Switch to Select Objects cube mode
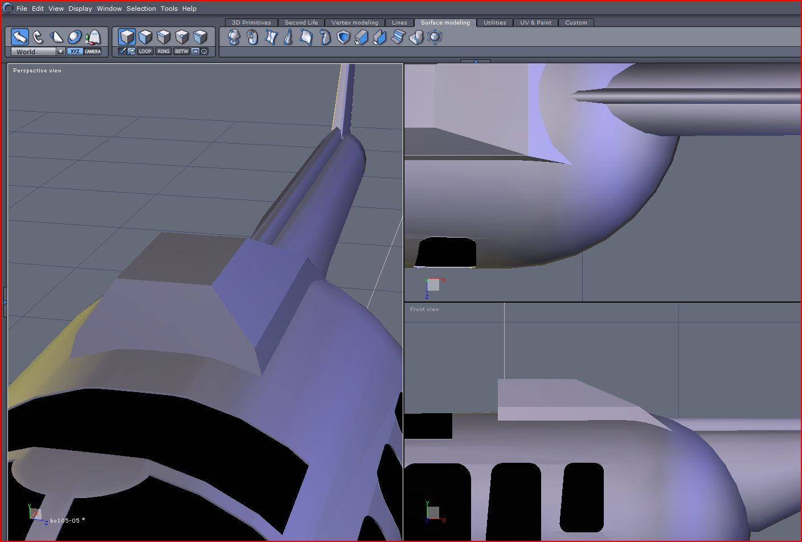Viewport: 802px width, 542px height. tap(127, 37)
